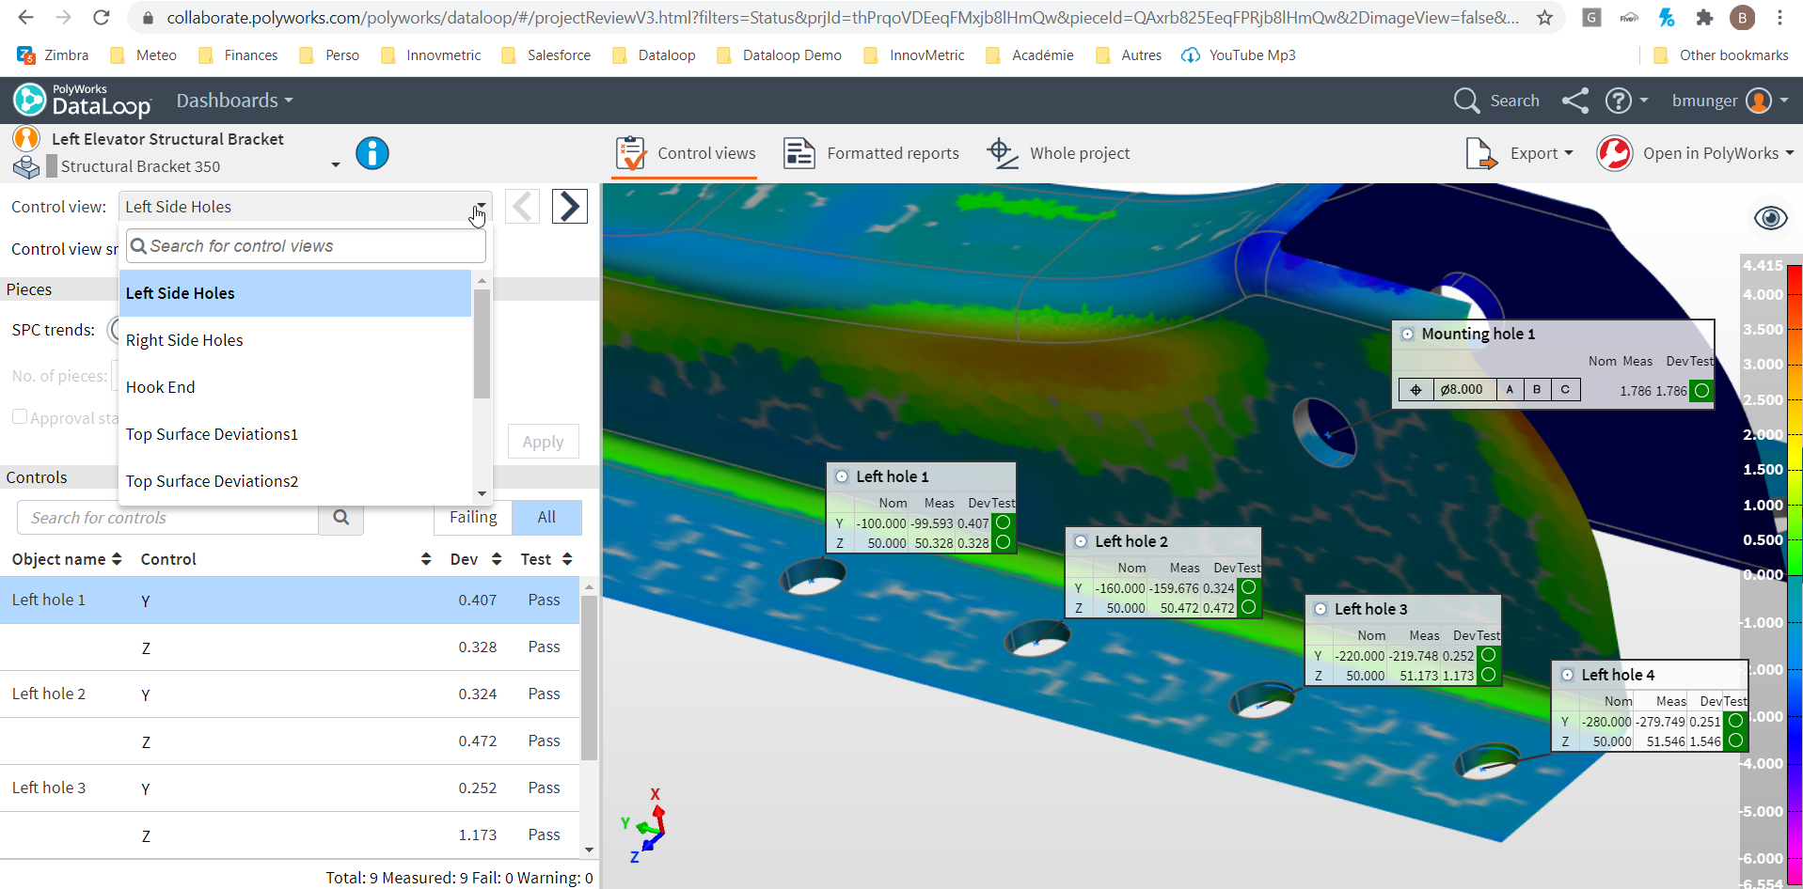Click the Export file icon
Viewport: 1803px width, 889px height.
pyautogui.click(x=1481, y=153)
